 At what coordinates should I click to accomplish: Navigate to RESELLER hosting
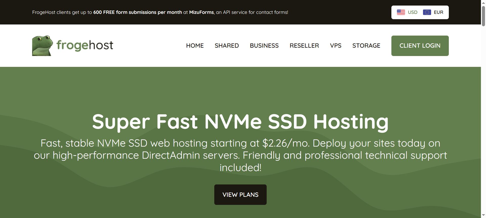[304, 46]
